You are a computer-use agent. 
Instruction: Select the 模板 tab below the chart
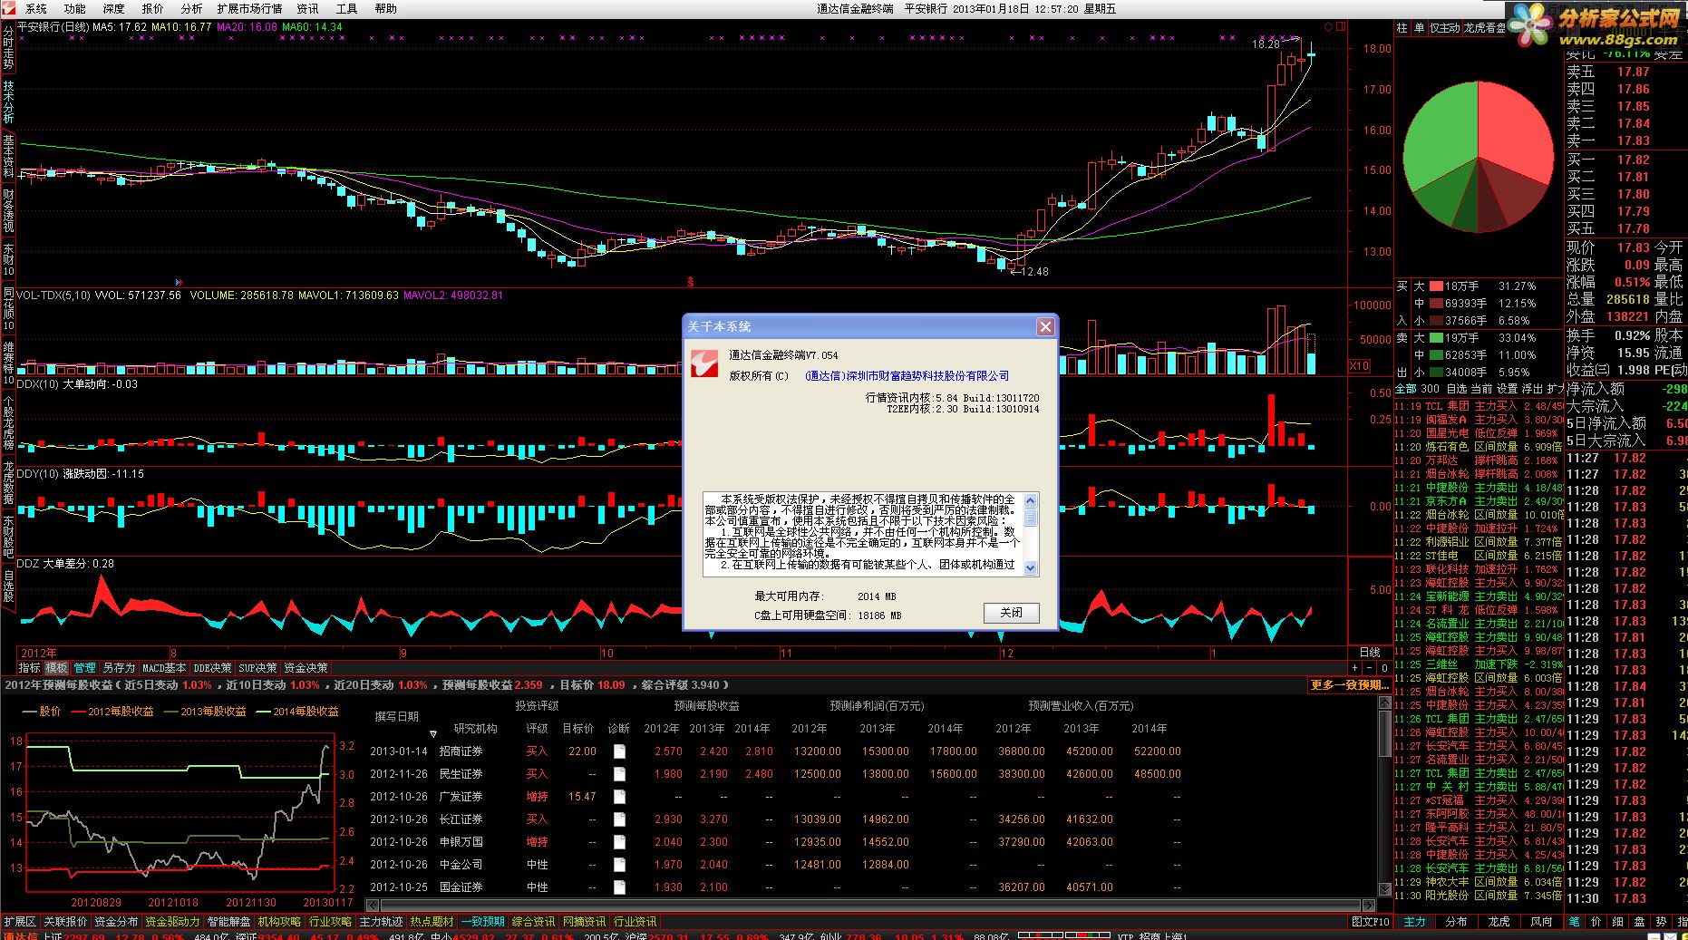pyautogui.click(x=56, y=668)
